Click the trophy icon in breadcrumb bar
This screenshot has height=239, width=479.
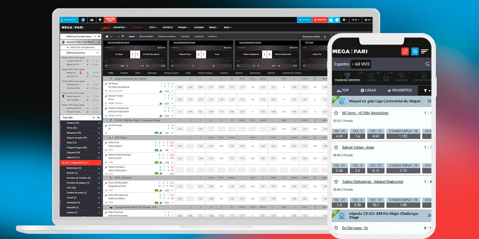click(123, 36)
